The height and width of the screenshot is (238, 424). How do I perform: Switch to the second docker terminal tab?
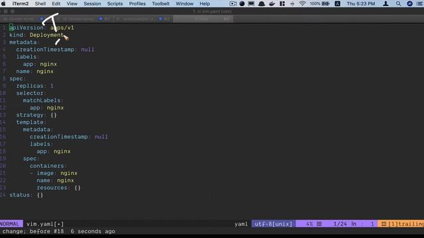(x=84, y=19)
